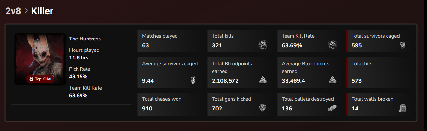Screen dimensions: 427x131
Task: Open The Huntress portrait thumbnail
Action: (39, 59)
